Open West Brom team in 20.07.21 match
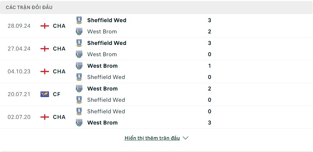 pyautogui.click(x=102, y=89)
